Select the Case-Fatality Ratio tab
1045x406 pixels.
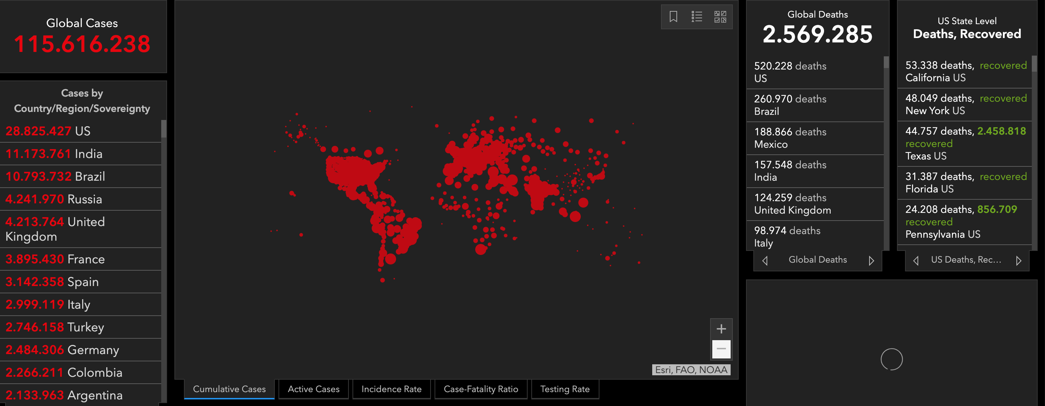pos(481,389)
